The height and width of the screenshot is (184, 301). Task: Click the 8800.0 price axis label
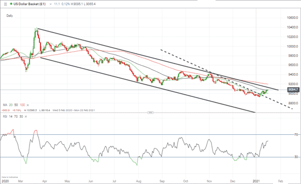click(x=292, y=103)
